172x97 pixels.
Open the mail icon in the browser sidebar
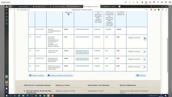[6, 82]
